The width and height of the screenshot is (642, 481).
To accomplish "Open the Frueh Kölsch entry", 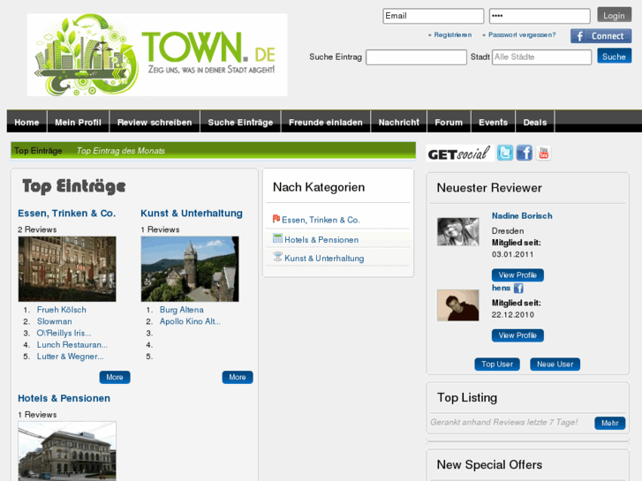I will 62,310.
